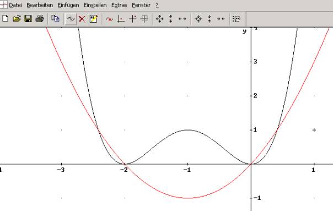The image size is (333, 211).
Task: Open a file with the folder icon
Action: pos(17,19)
